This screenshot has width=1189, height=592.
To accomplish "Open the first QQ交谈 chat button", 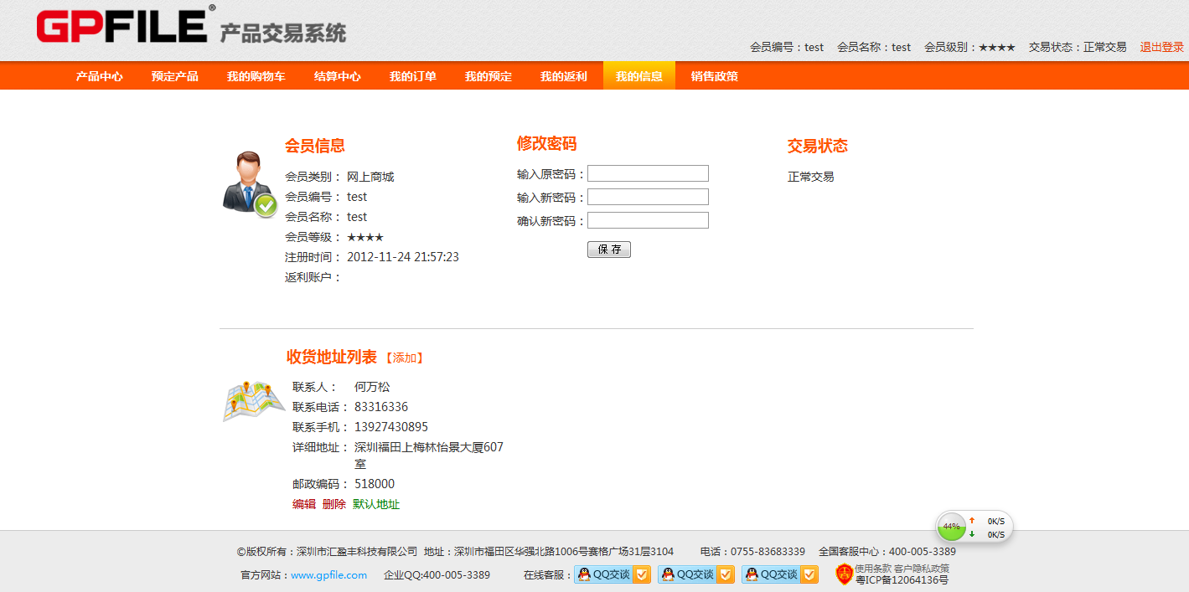I will tap(612, 574).
